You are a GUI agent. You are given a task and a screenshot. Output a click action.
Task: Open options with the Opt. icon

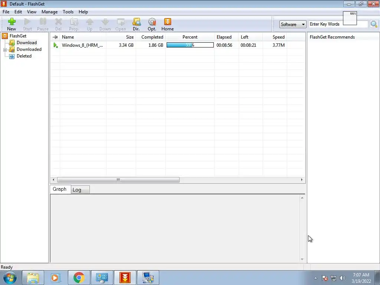coord(152,24)
